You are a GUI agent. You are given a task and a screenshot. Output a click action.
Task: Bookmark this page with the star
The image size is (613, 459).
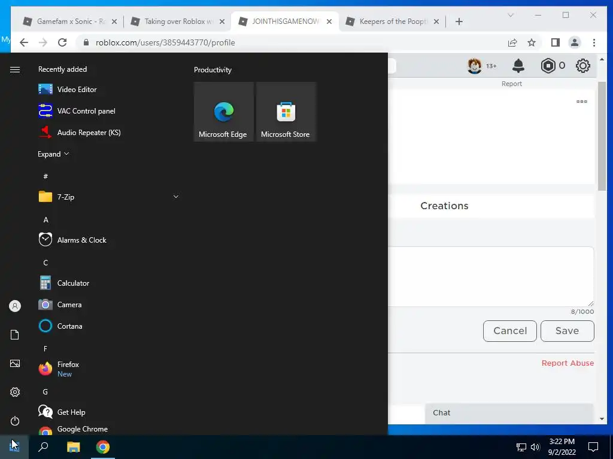pos(532,42)
